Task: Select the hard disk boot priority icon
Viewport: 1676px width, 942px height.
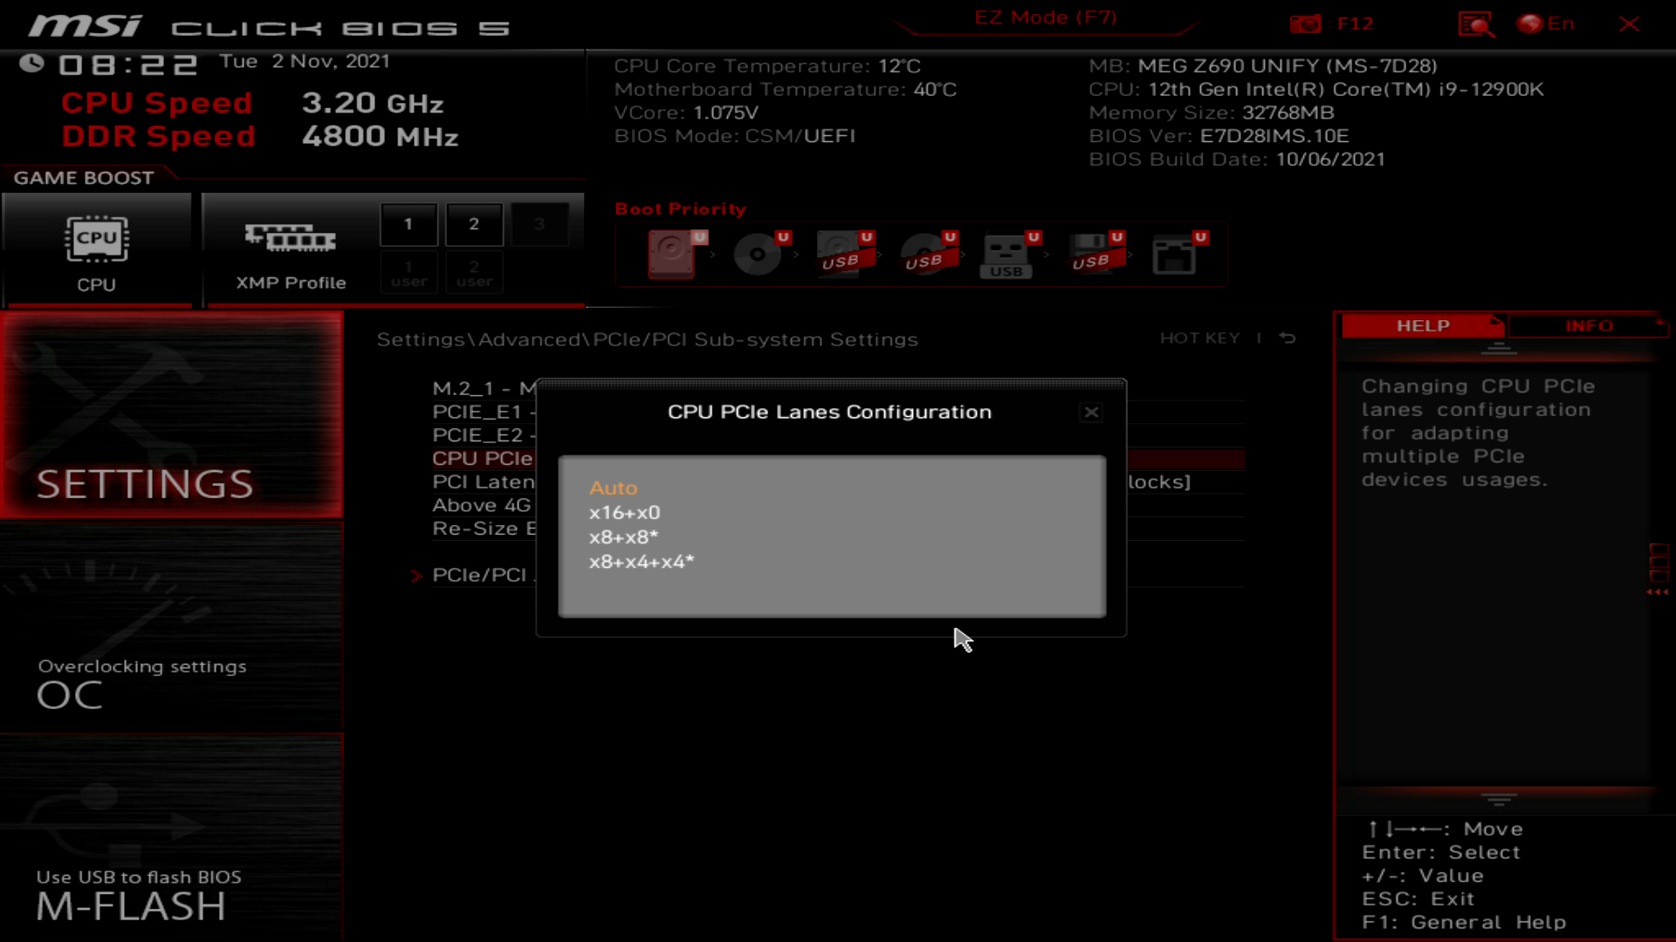Action: point(670,255)
